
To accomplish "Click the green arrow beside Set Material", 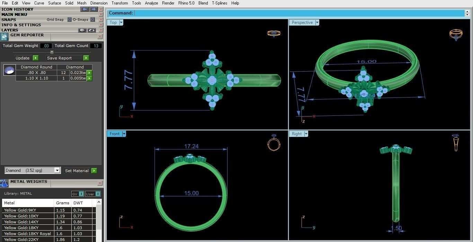I will [x=94, y=171].
